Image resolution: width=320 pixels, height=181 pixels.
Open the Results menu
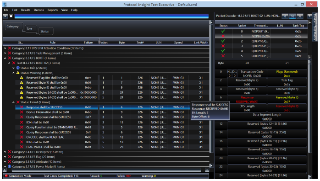(26, 10)
